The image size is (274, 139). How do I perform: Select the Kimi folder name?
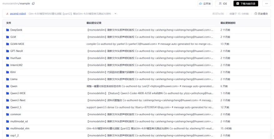[x=13, y=72]
